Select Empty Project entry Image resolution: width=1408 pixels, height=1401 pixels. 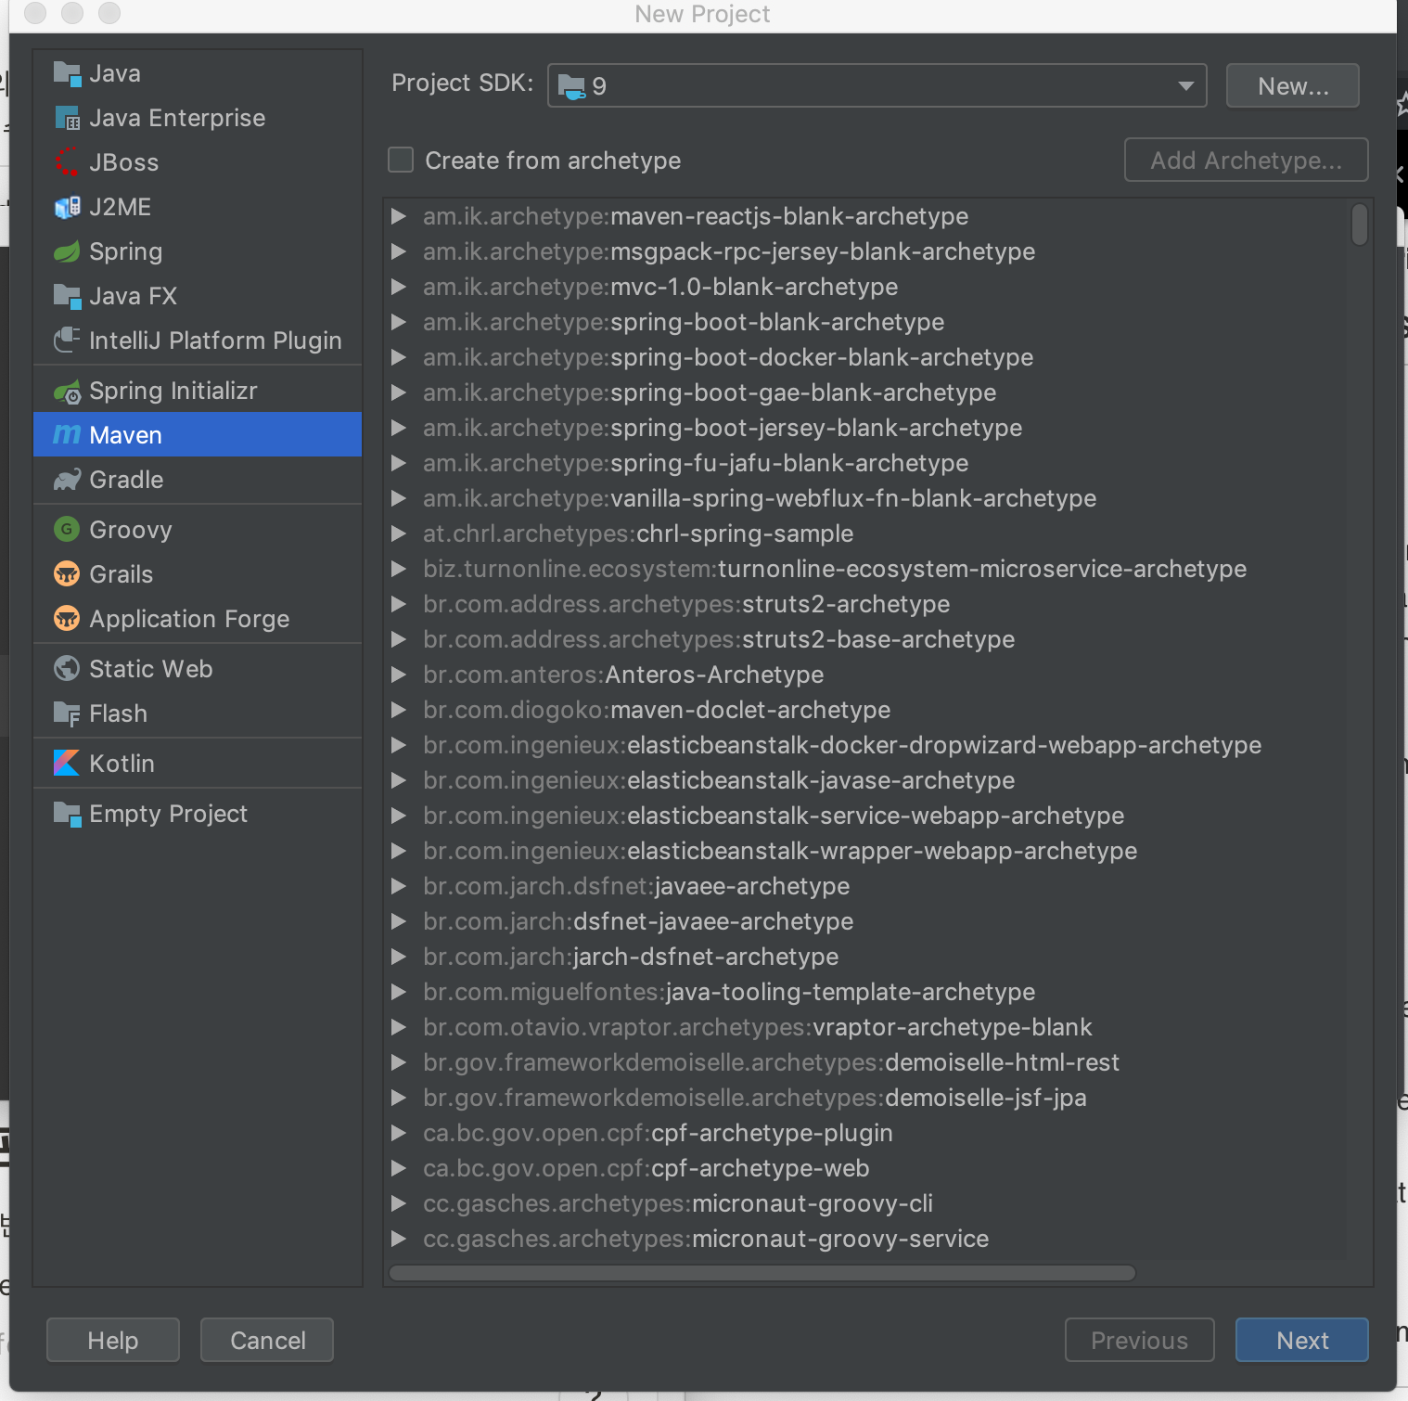tap(198, 814)
